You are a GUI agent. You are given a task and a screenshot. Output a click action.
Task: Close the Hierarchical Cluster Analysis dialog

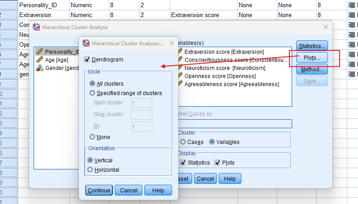click(326, 27)
